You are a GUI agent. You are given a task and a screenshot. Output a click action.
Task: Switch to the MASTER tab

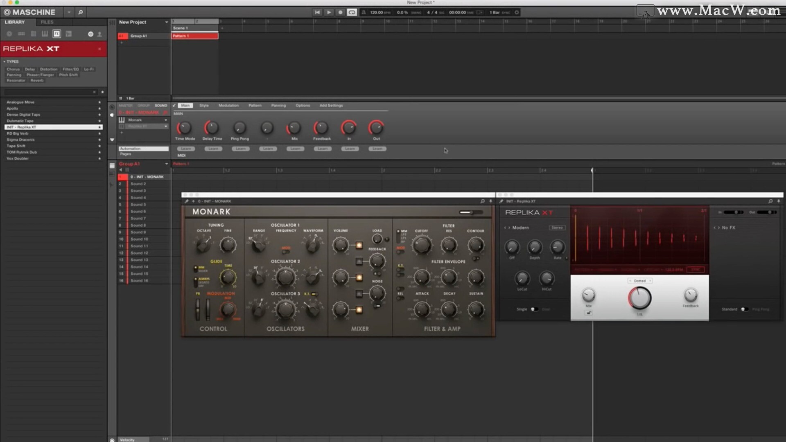(126, 106)
